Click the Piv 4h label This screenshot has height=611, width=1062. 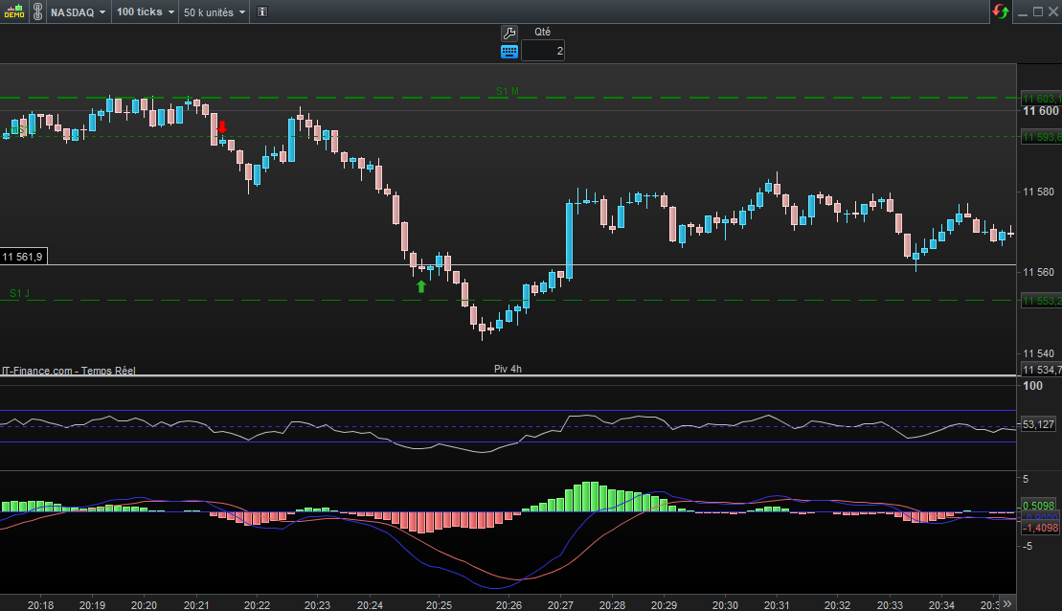[x=508, y=369]
